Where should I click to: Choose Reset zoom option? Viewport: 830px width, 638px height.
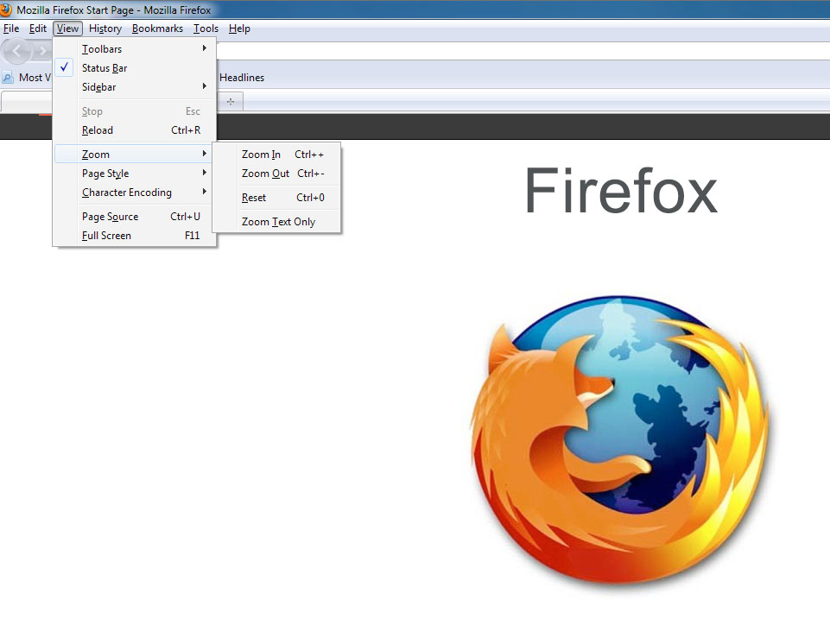coord(278,198)
